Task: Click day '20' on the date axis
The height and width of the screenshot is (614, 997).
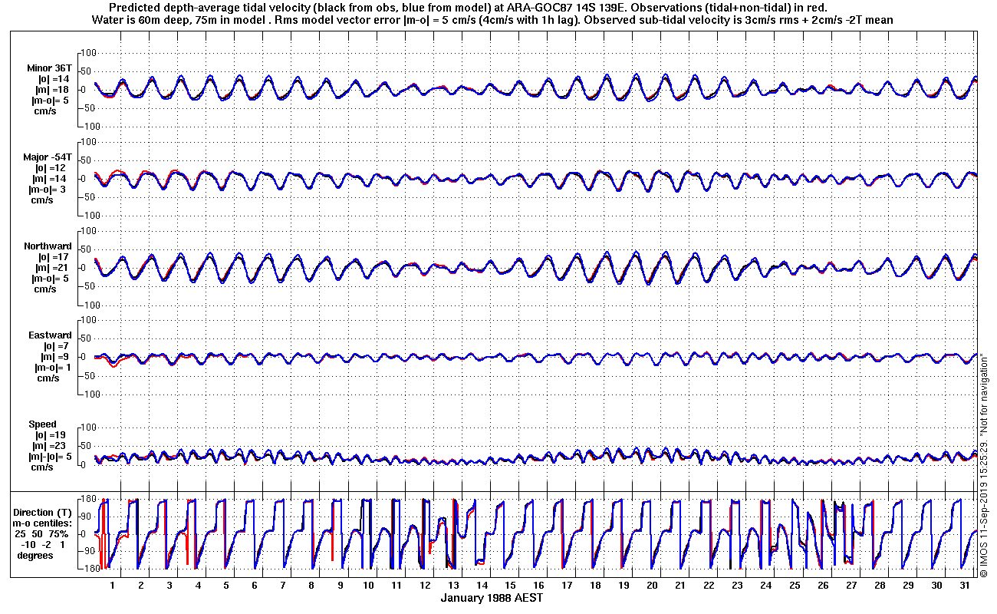Action: [653, 585]
